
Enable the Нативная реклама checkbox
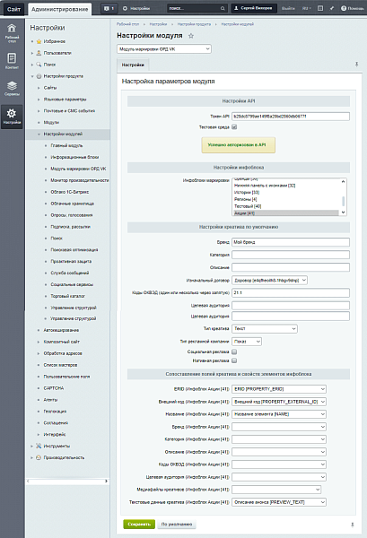click(234, 360)
